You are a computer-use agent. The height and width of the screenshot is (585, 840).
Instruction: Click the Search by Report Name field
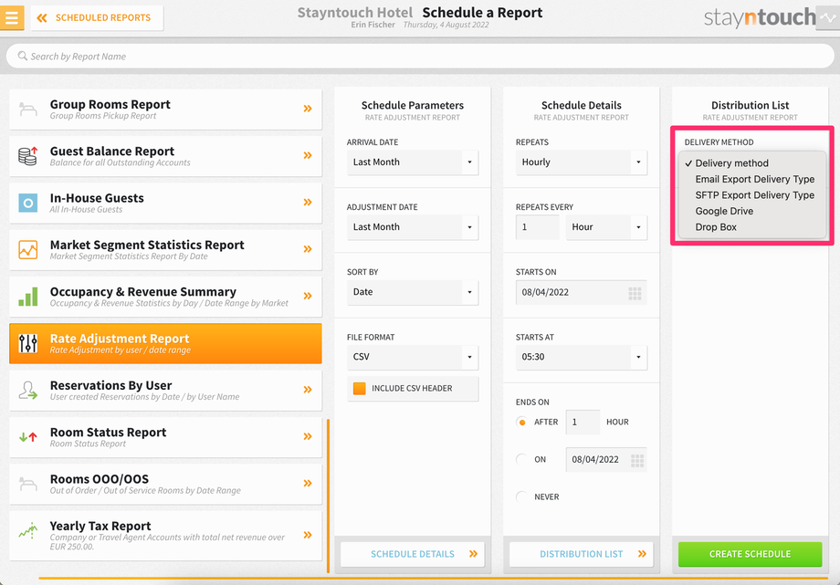[x=420, y=56]
